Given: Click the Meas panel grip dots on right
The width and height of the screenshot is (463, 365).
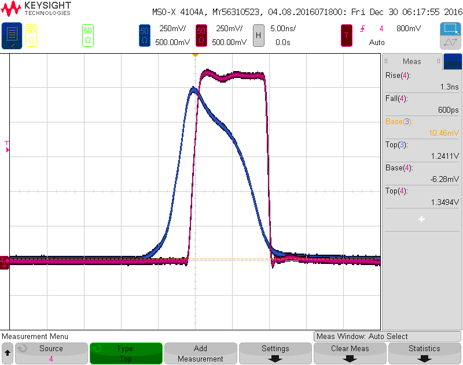Looking at the screenshot, I should [439, 61].
